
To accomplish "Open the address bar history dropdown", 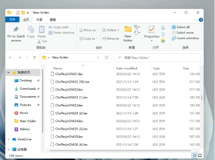I will point(98,57).
